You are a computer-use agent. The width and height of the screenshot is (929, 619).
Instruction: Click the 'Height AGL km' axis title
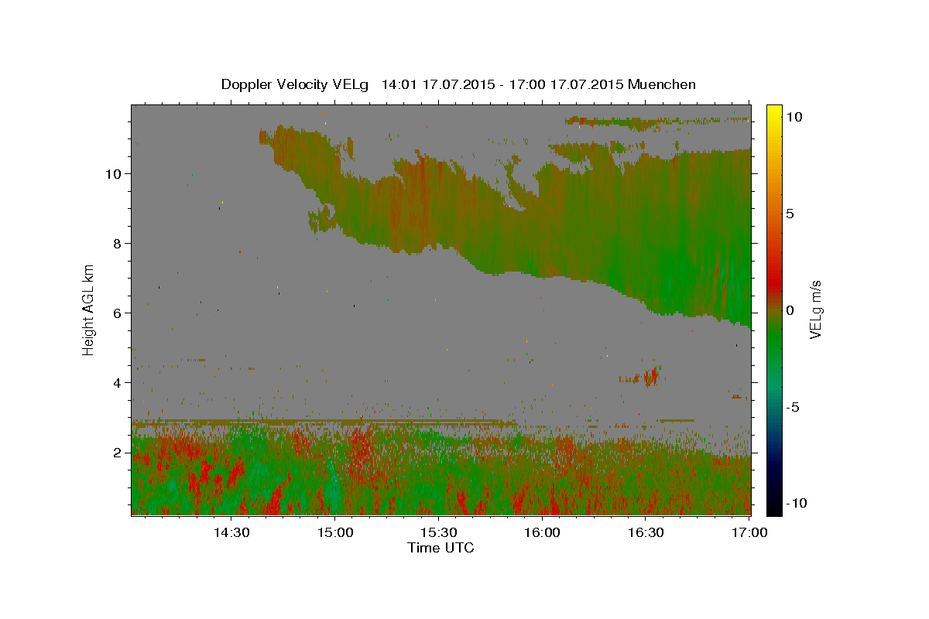[88, 309]
